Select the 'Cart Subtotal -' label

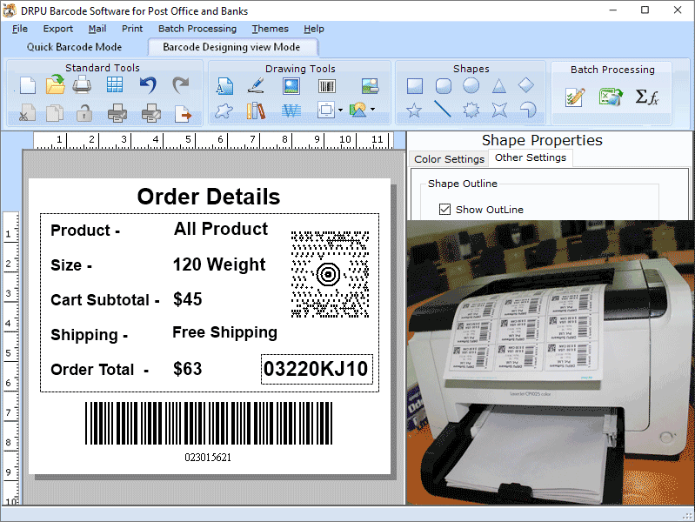[105, 300]
